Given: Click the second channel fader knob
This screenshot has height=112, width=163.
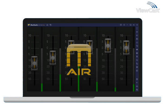Looking at the screenshot, I should tap(53, 58).
